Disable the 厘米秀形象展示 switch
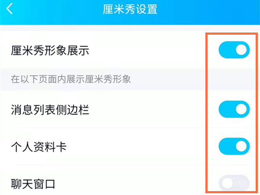 tap(234, 50)
